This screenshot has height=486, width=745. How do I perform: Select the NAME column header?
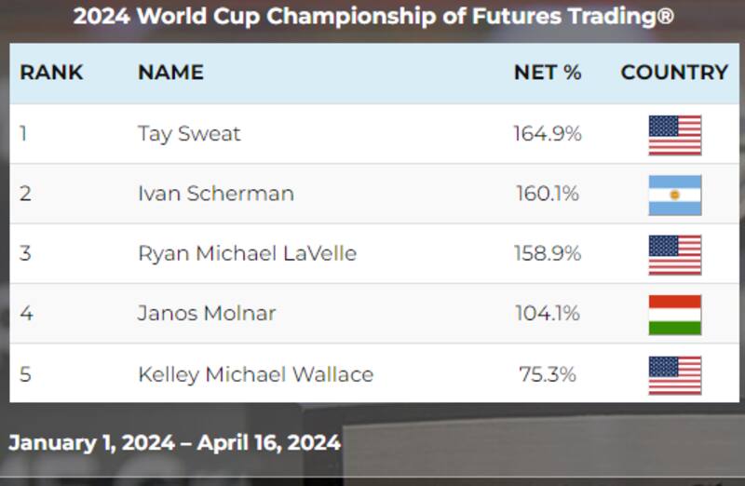(x=170, y=73)
